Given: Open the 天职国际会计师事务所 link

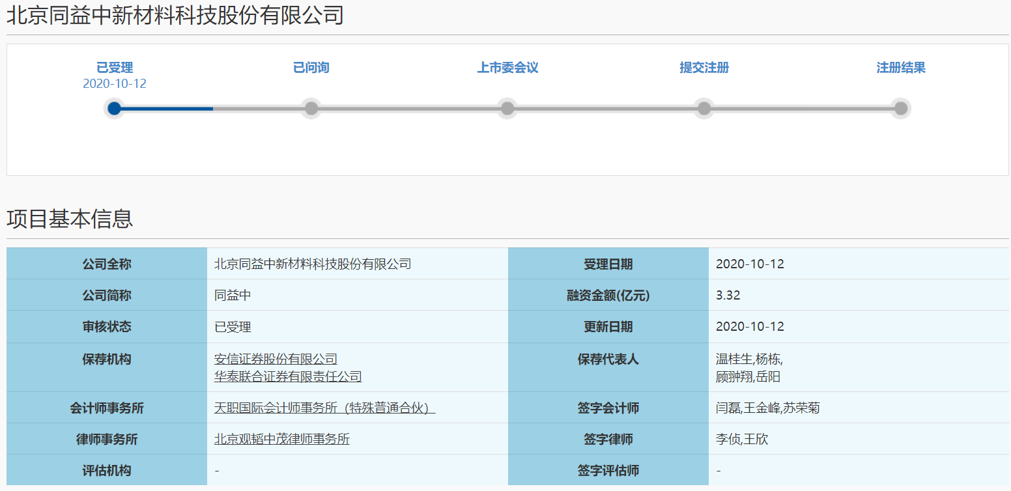Looking at the screenshot, I should click(325, 408).
